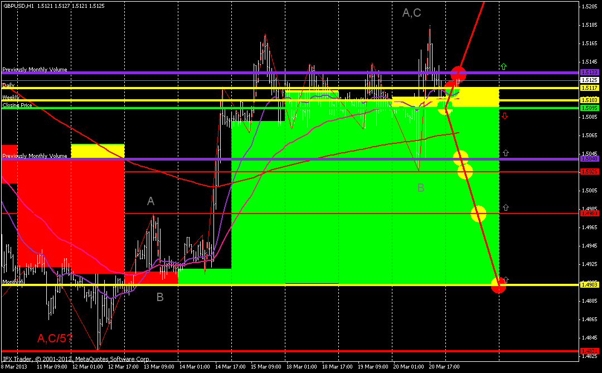
Task: Click the yellow circle on the 1.4980 line
Action: (x=478, y=214)
